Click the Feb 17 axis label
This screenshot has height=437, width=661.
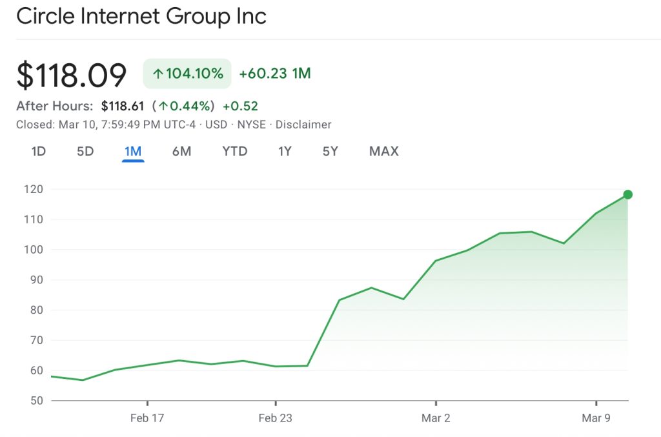(x=147, y=418)
